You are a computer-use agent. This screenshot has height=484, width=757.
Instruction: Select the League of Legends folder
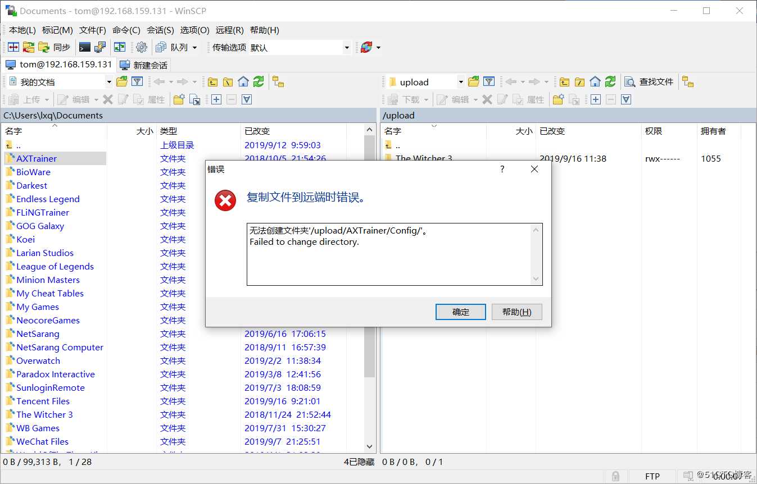(x=55, y=267)
